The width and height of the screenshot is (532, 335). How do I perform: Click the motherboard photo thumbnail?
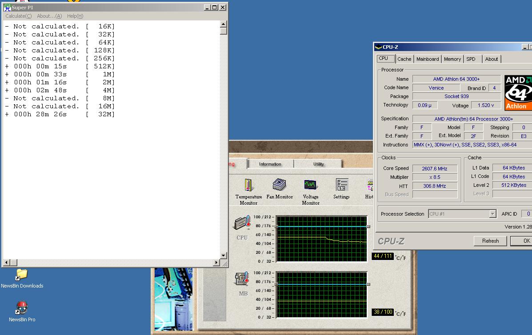pyautogui.click(x=173, y=299)
